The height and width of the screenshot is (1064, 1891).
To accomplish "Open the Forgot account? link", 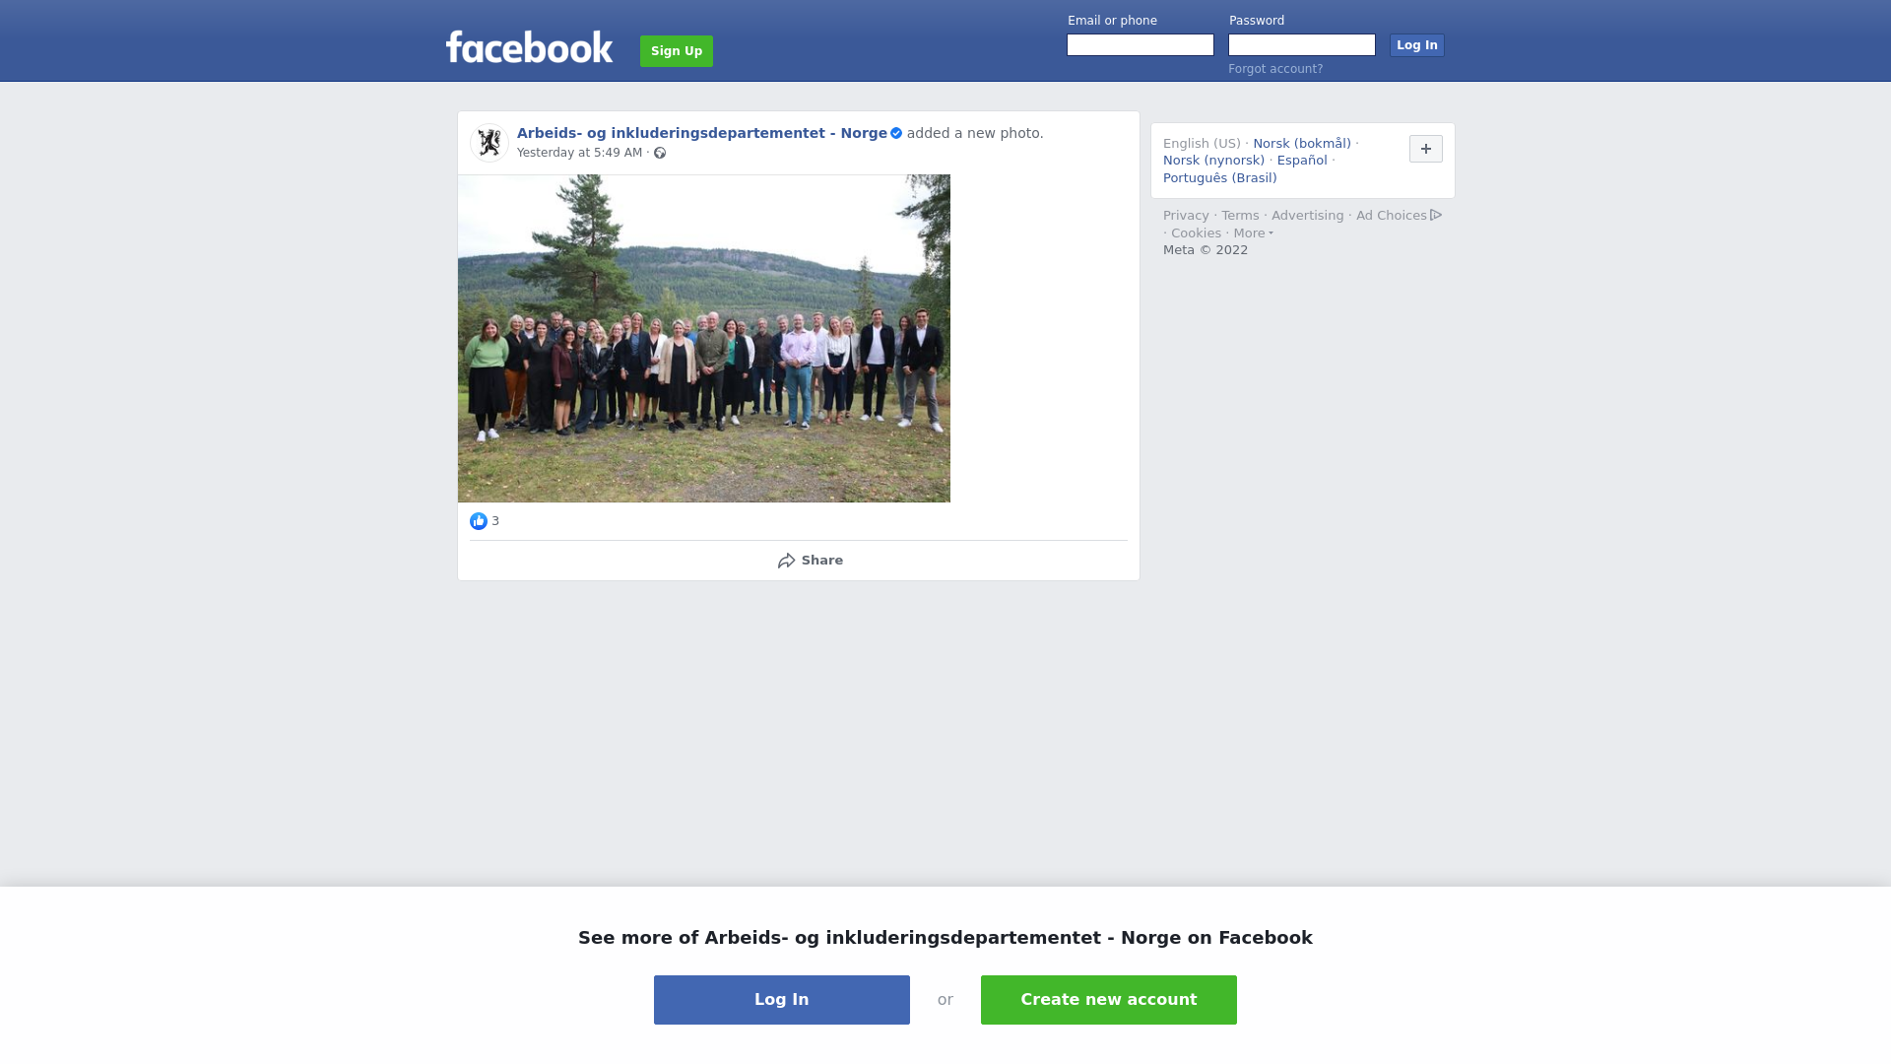I will (x=1275, y=69).
